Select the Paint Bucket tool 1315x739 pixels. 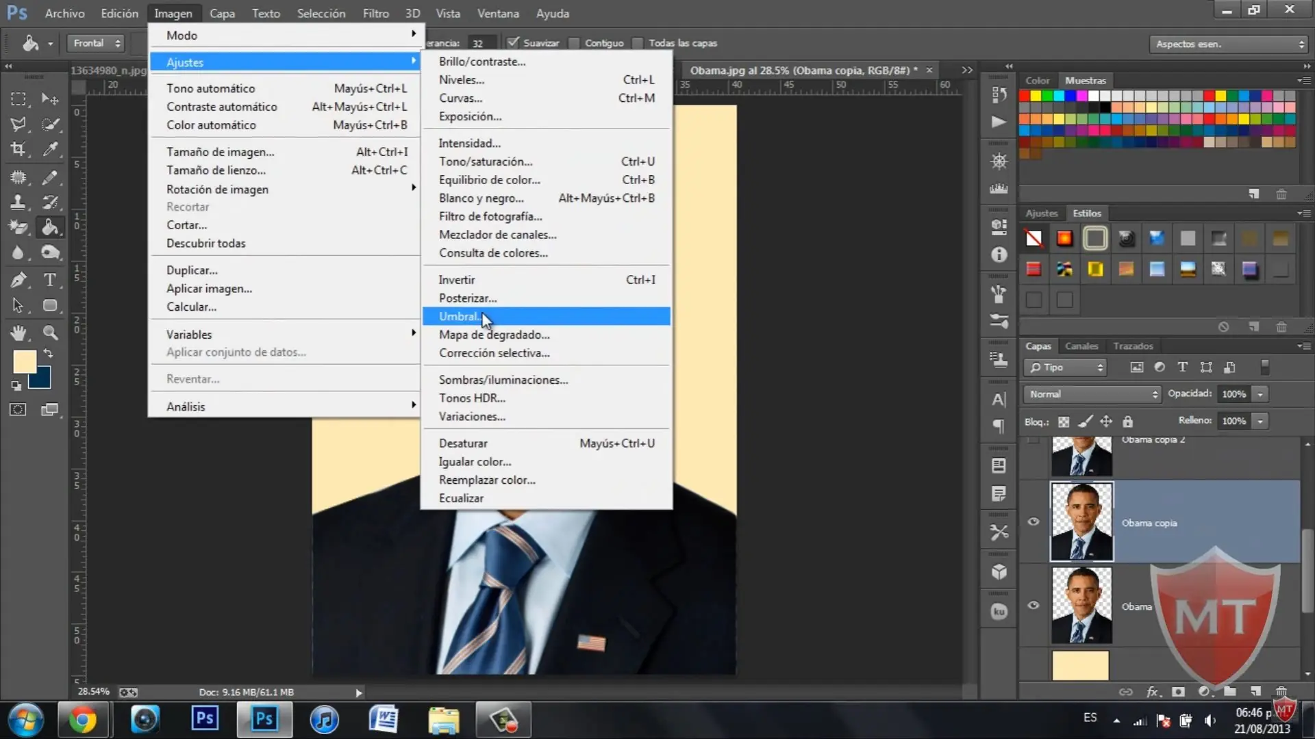point(50,227)
